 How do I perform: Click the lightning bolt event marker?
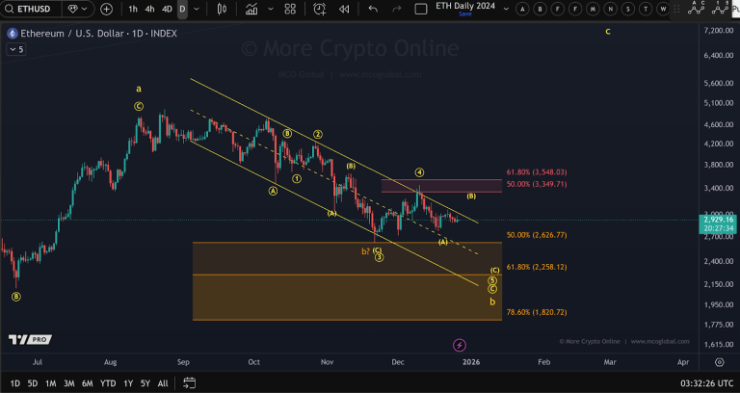point(459,344)
